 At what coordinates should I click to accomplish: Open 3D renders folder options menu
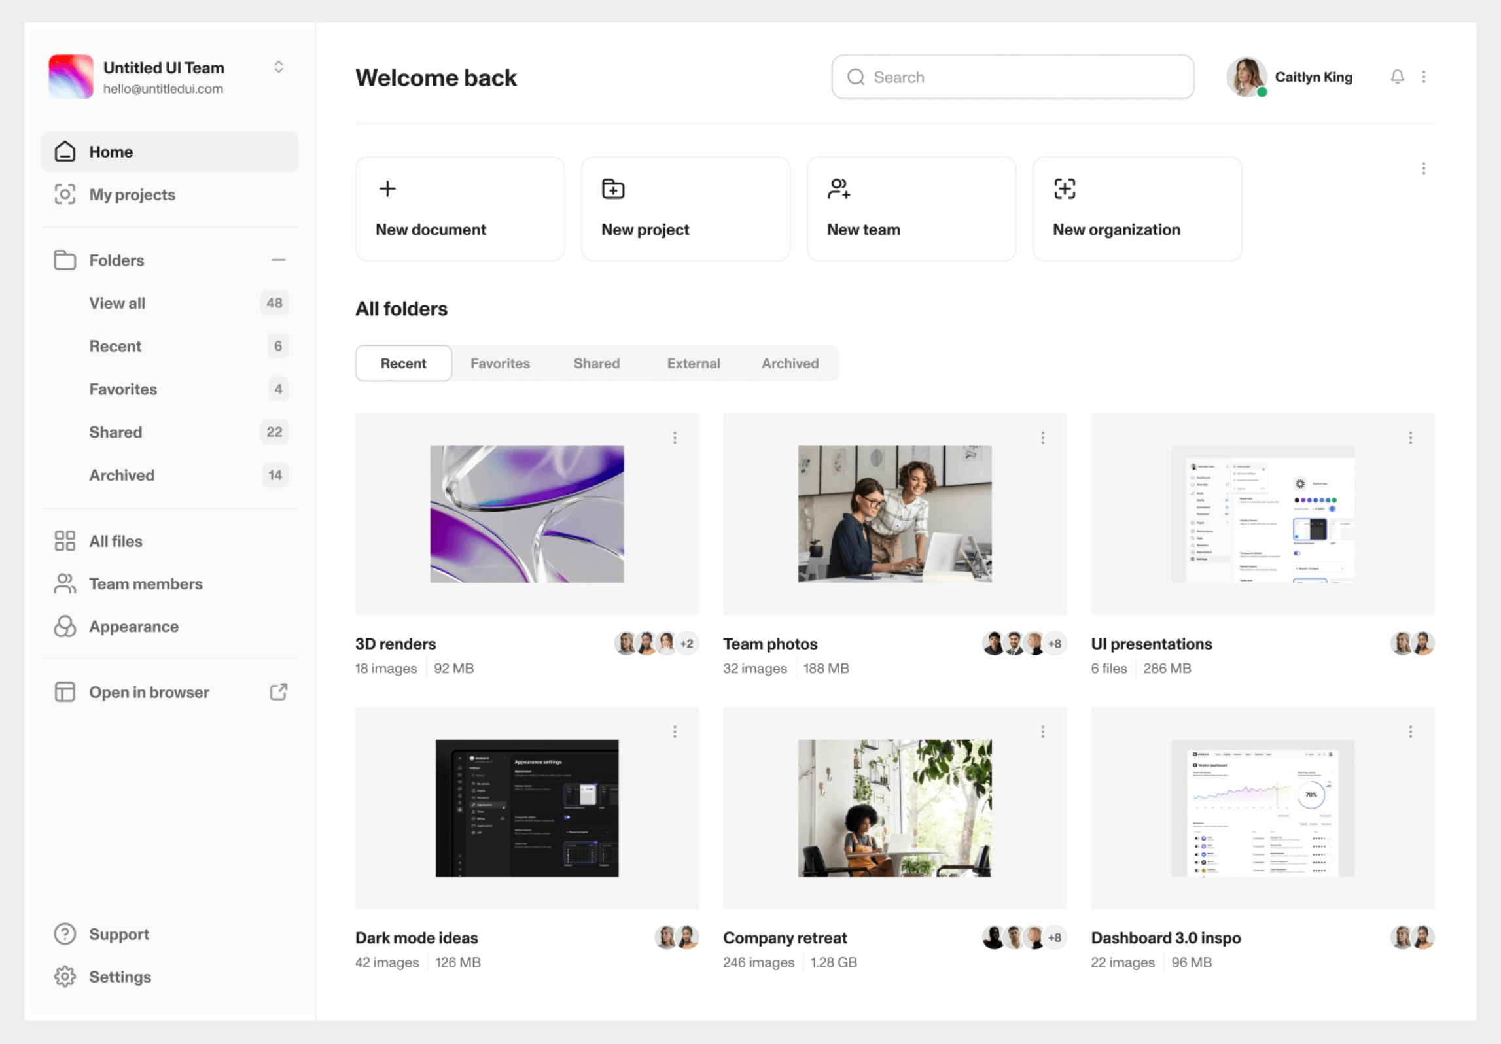point(675,438)
